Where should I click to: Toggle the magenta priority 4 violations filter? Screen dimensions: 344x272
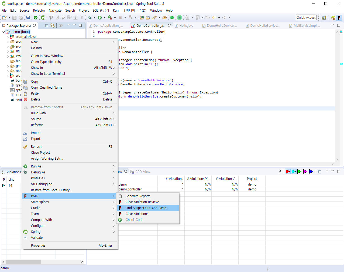(305, 172)
